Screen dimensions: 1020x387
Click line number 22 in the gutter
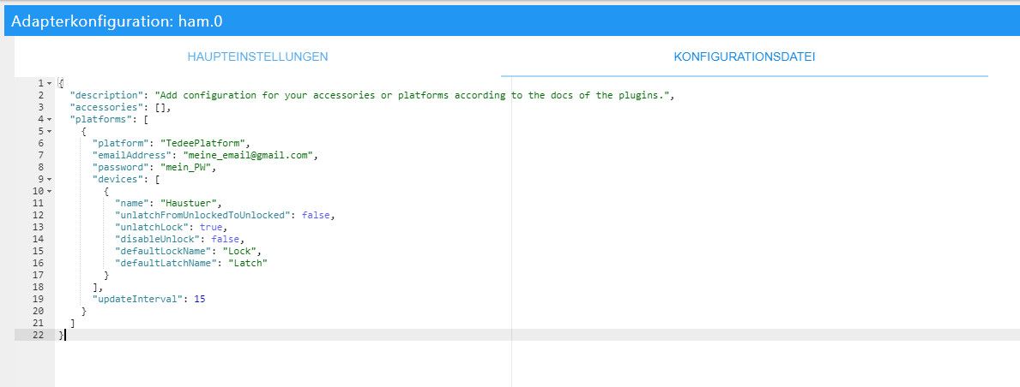click(38, 335)
